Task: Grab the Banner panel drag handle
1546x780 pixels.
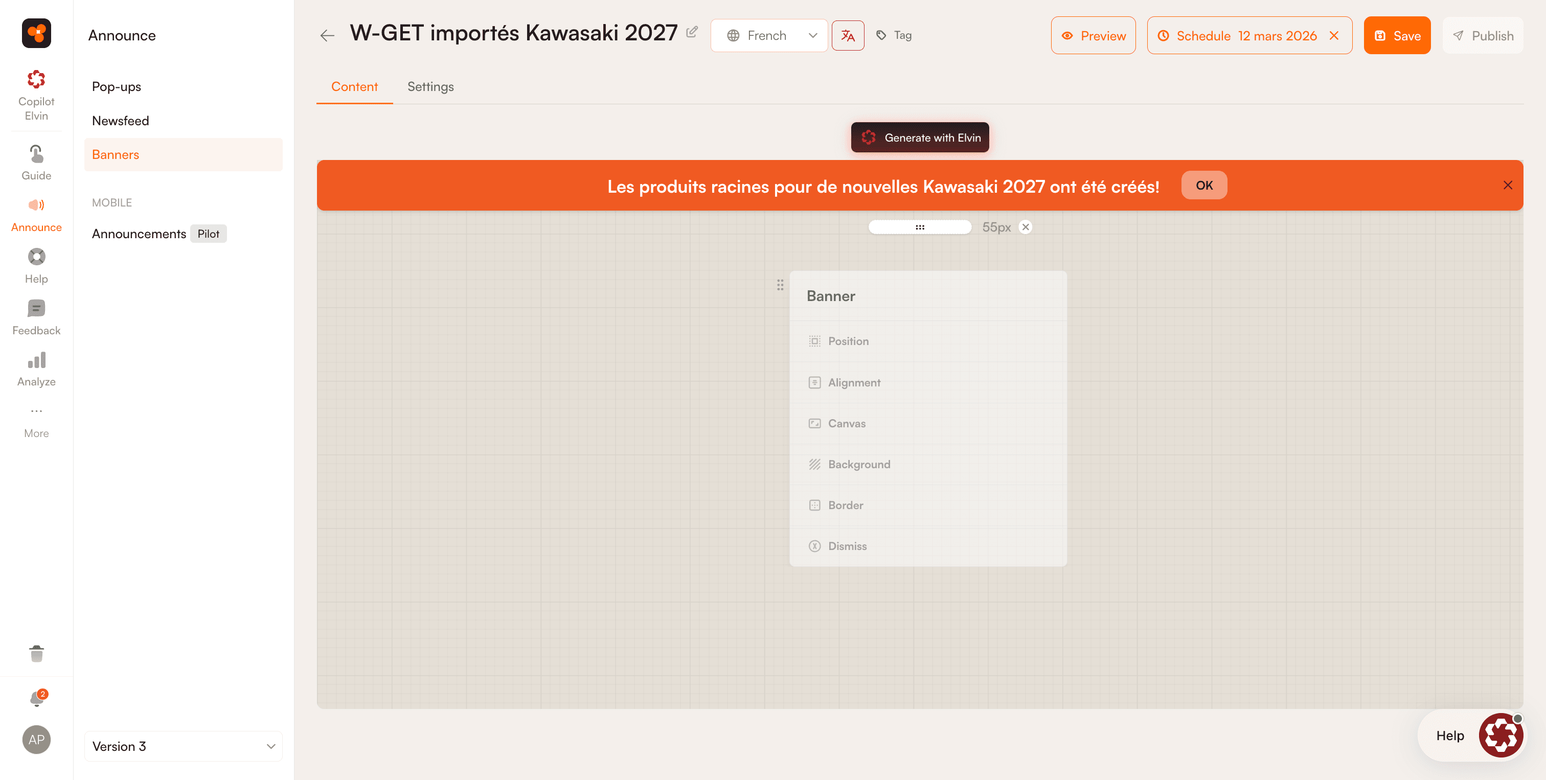Action: (780, 284)
